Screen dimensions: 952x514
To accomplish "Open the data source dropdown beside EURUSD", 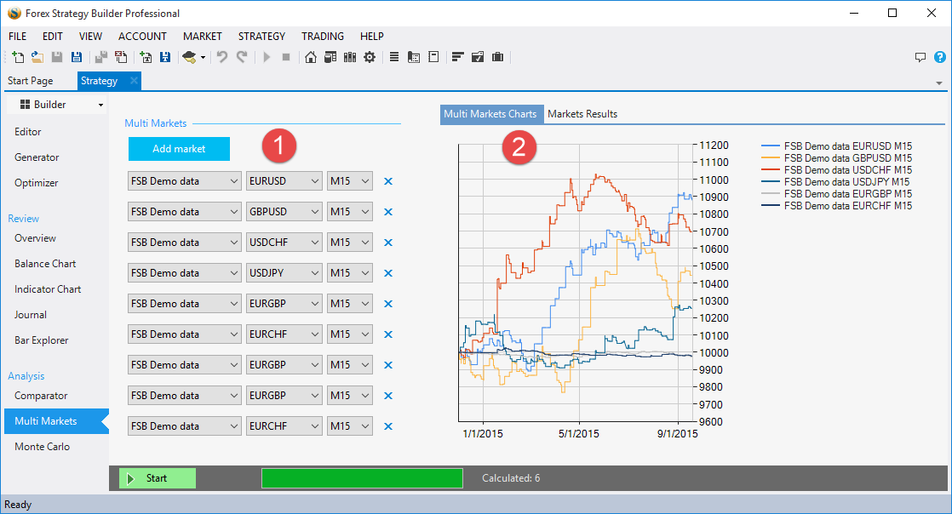I will [x=185, y=181].
